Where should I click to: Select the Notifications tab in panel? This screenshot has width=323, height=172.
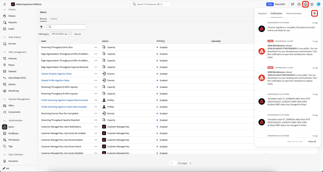point(276,13)
